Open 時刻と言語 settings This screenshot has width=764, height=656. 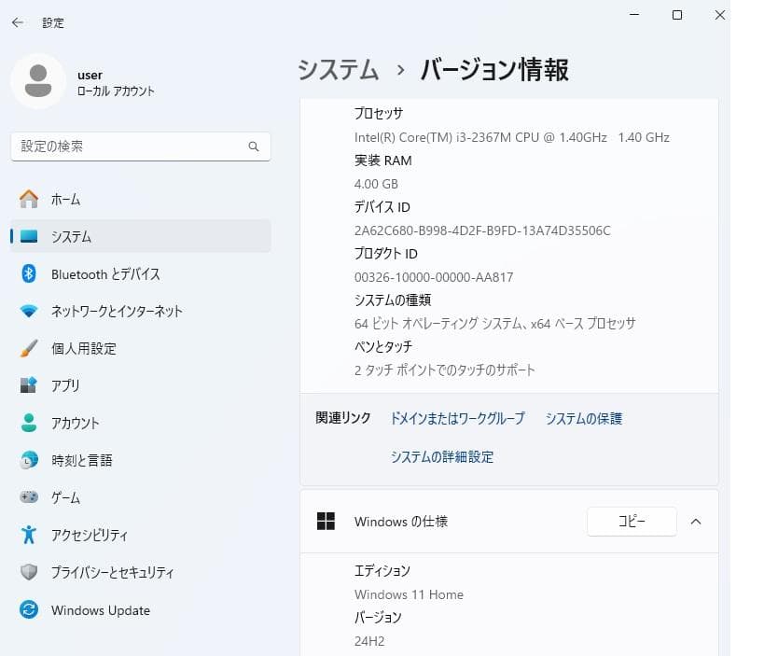click(x=76, y=460)
